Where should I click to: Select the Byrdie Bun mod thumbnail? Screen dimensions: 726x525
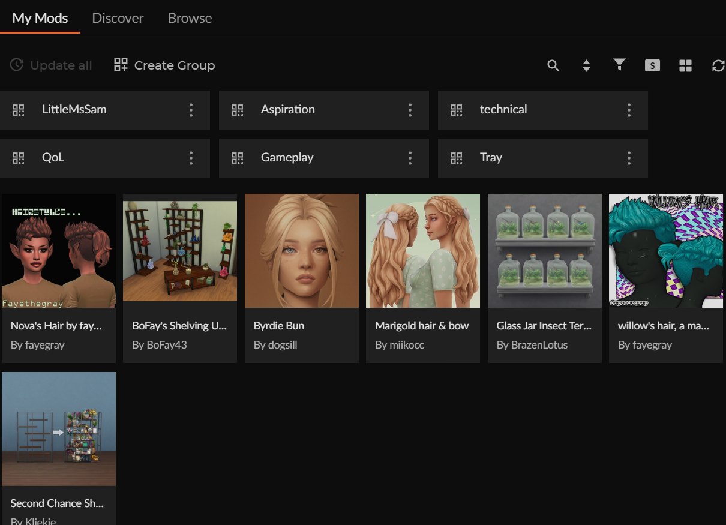[x=301, y=251]
